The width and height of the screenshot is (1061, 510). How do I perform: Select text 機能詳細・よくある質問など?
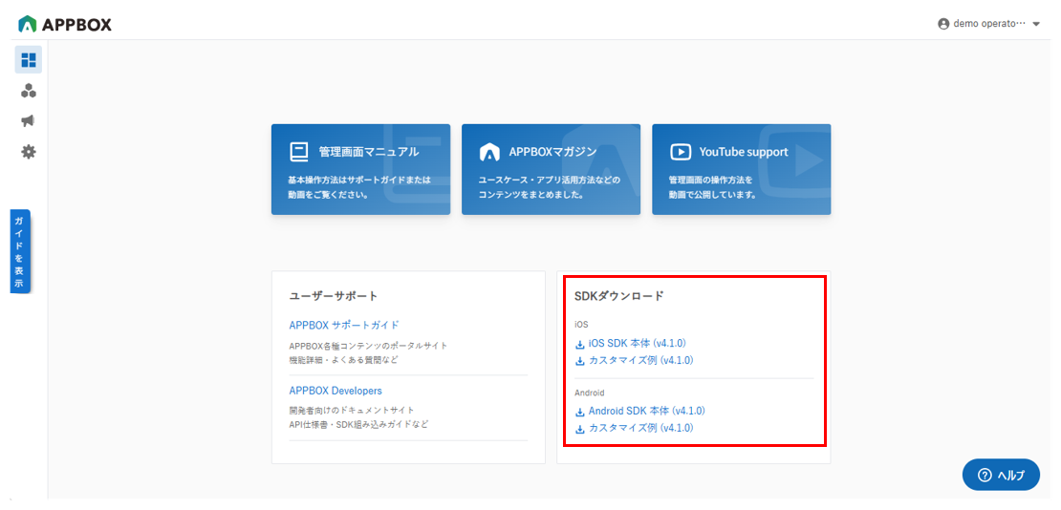coord(344,359)
